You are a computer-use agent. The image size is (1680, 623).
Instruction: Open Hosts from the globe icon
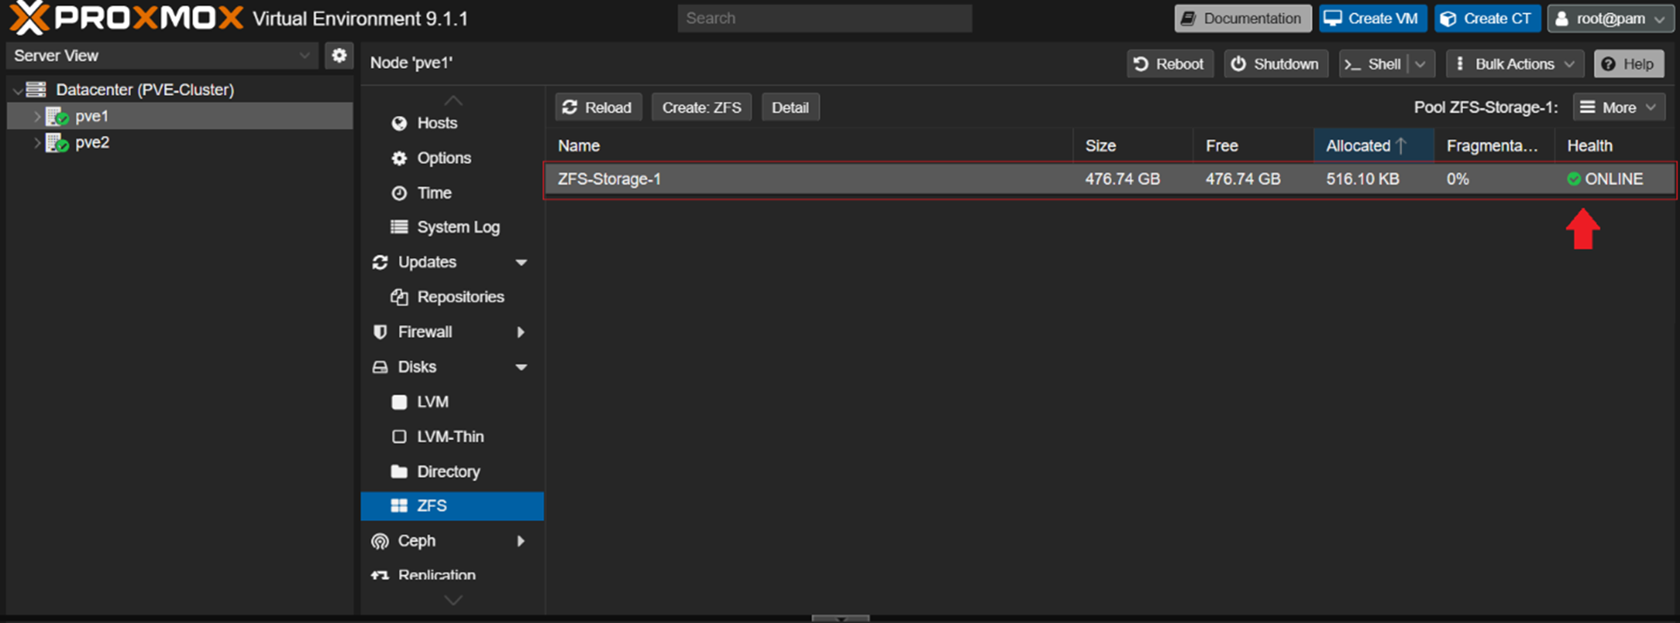(399, 123)
